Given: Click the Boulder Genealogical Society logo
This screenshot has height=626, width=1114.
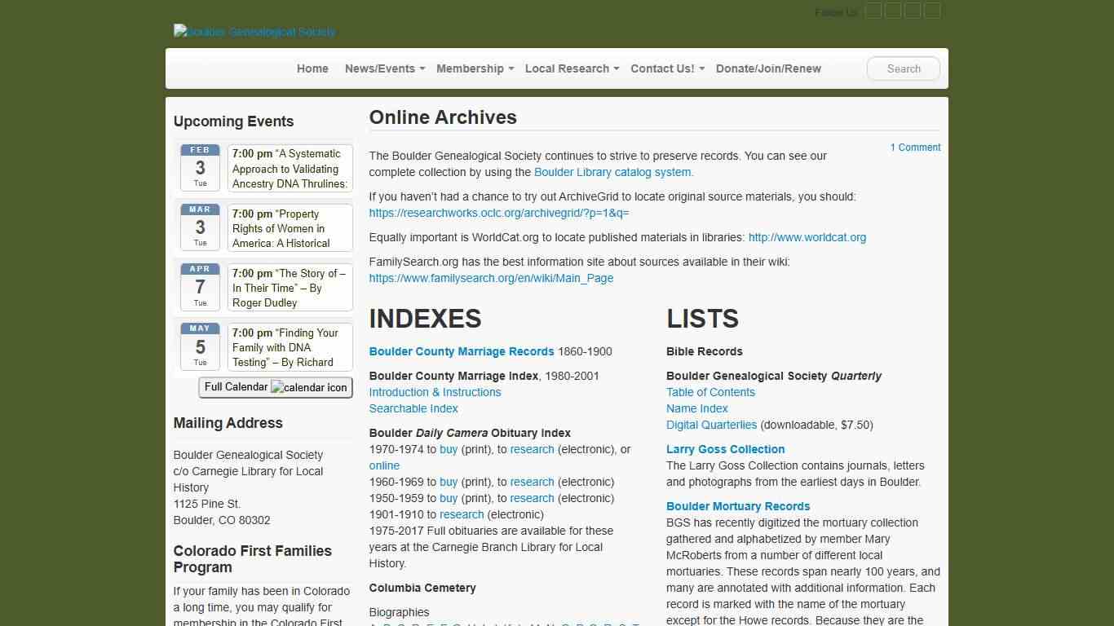Looking at the screenshot, I should pos(254,32).
